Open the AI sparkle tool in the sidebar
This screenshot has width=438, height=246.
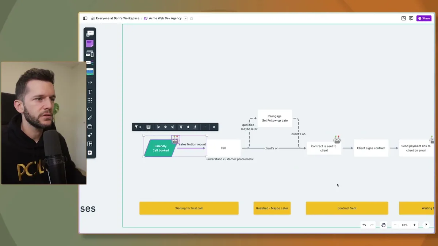90,135
